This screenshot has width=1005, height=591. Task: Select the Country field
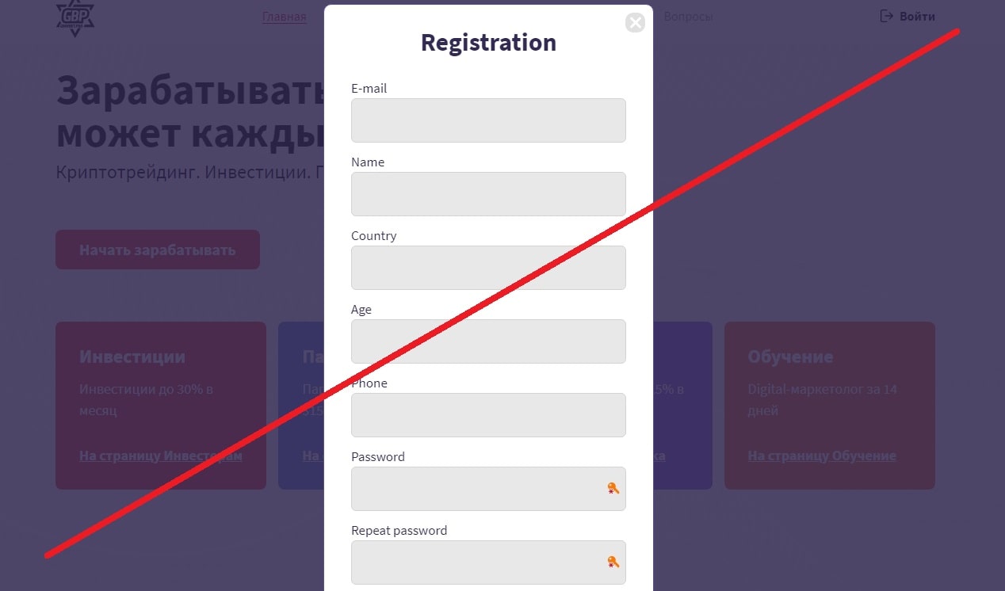pyautogui.click(x=488, y=268)
